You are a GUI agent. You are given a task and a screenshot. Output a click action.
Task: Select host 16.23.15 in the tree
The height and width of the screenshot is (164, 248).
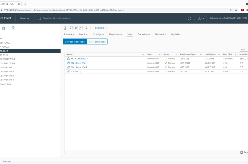click(4, 55)
